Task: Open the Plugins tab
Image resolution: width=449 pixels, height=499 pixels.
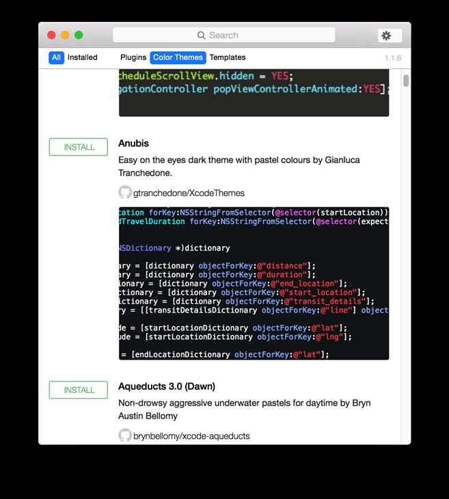Action: [x=133, y=57]
